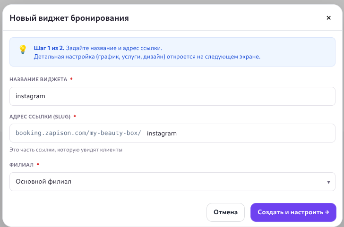The width and height of the screenshot is (344, 227).
Task: Focus the widget name input field
Action: (172, 96)
